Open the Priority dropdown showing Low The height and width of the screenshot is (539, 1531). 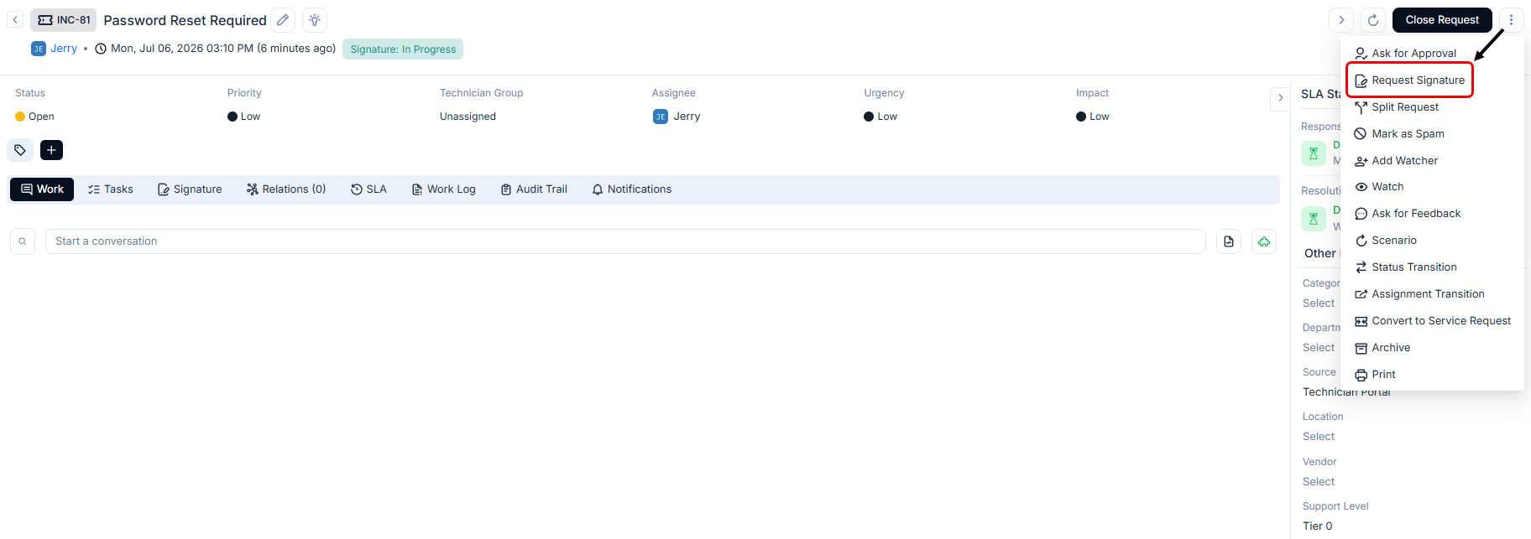(x=244, y=117)
